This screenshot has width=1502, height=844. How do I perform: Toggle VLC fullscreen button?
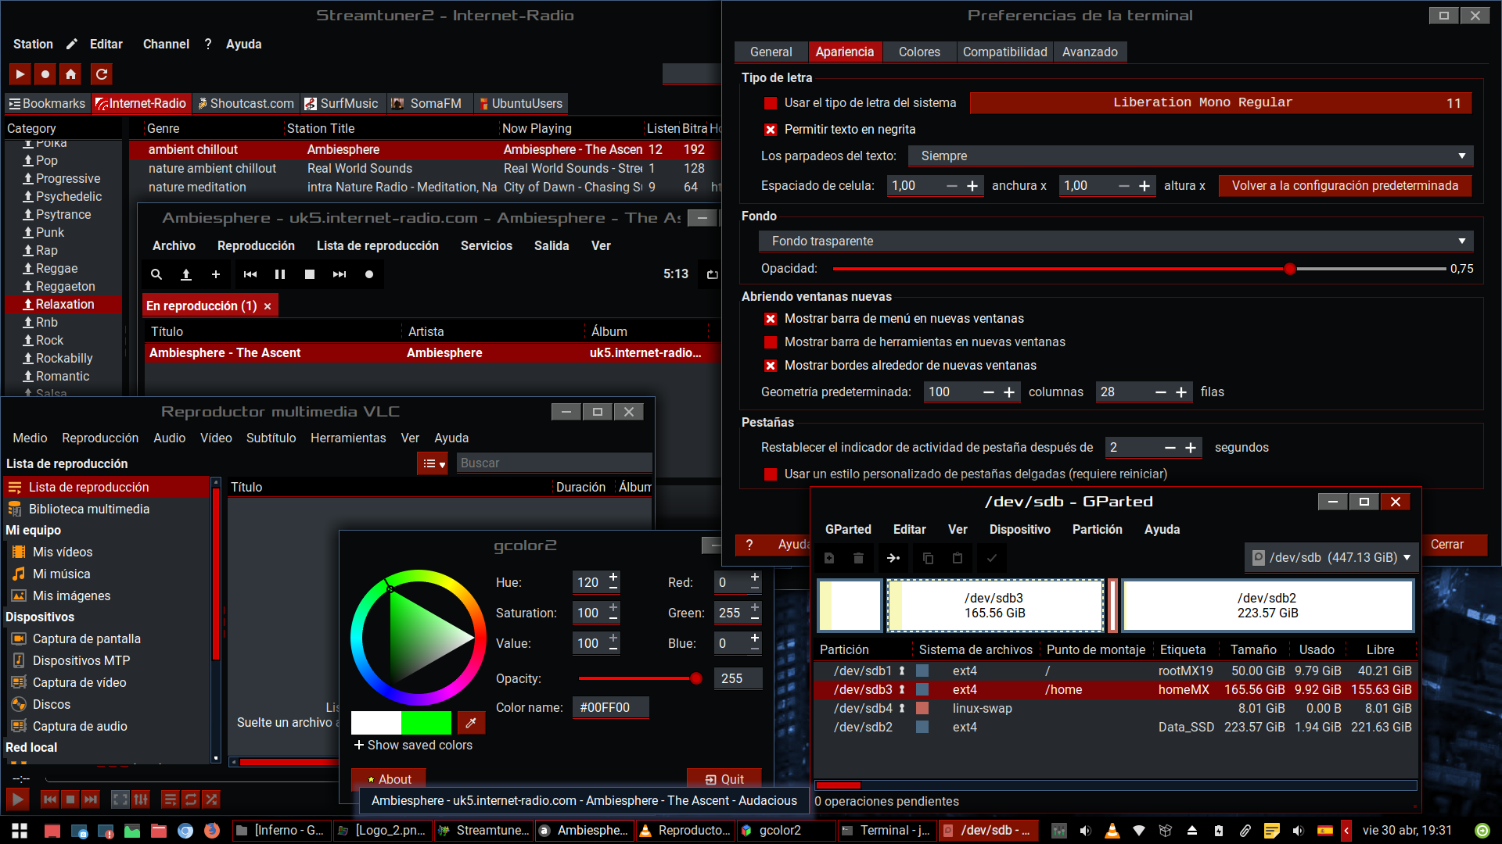click(120, 799)
